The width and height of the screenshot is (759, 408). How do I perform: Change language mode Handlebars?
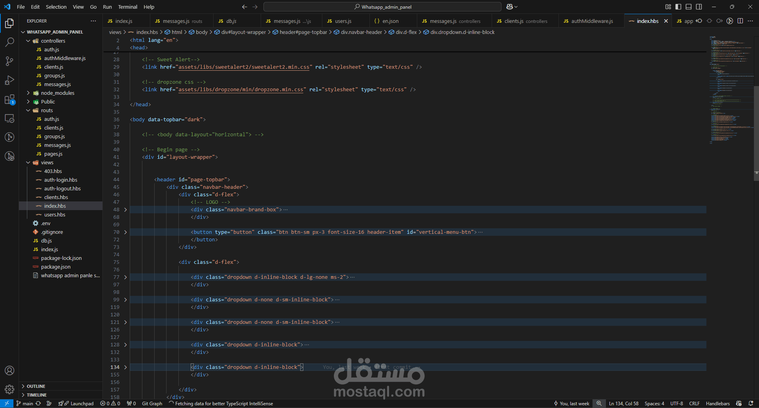pos(717,403)
